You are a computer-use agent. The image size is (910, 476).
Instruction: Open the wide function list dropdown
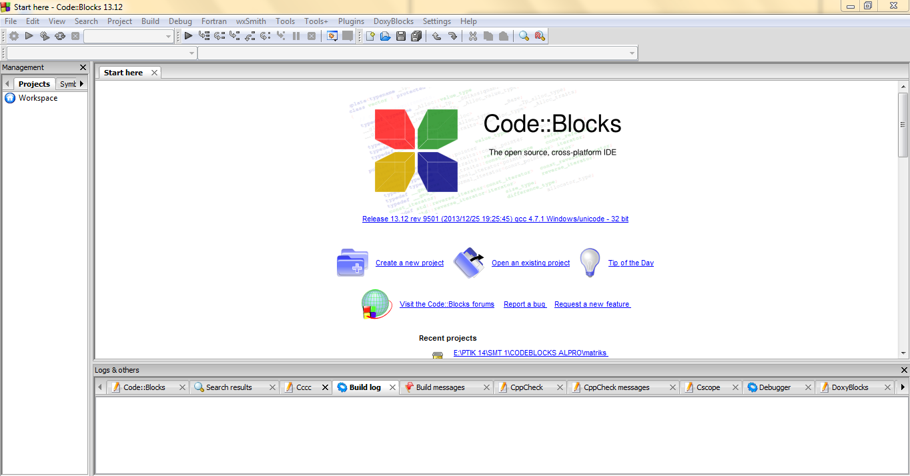[418, 53]
